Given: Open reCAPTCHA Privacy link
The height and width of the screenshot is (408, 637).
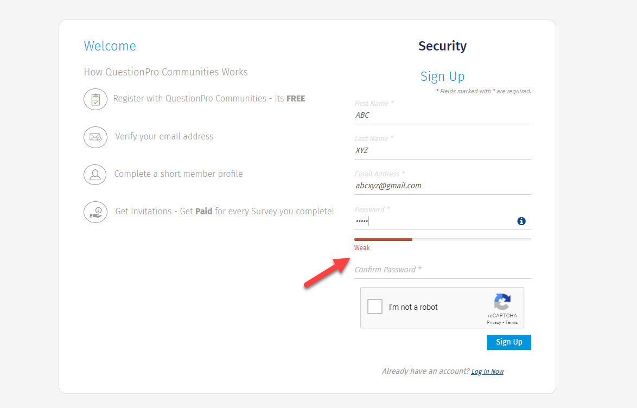Looking at the screenshot, I should (x=494, y=322).
